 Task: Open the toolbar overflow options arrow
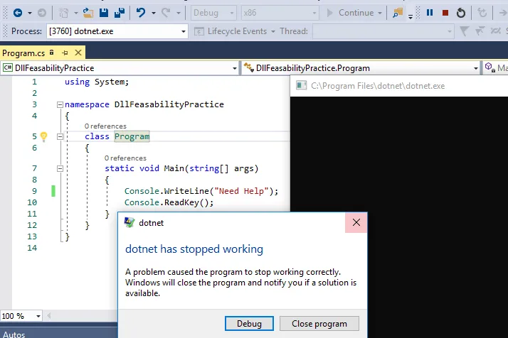[x=410, y=16]
